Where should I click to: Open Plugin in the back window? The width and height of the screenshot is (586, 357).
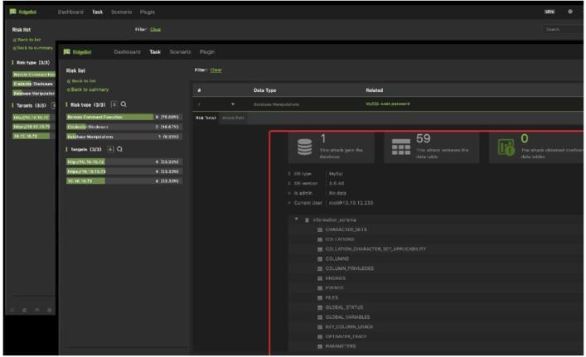coord(148,12)
